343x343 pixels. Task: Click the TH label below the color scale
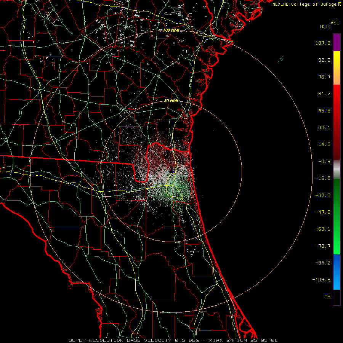tap(327, 297)
